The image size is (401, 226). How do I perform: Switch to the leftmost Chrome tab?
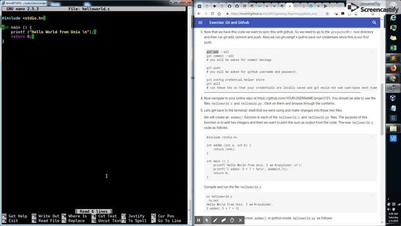(199, 6)
